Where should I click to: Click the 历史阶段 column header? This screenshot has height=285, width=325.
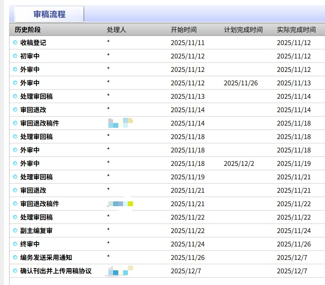coord(28,30)
